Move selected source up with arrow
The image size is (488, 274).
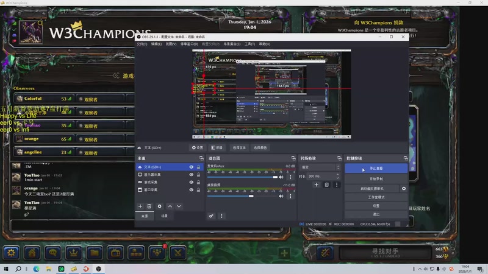(x=170, y=206)
